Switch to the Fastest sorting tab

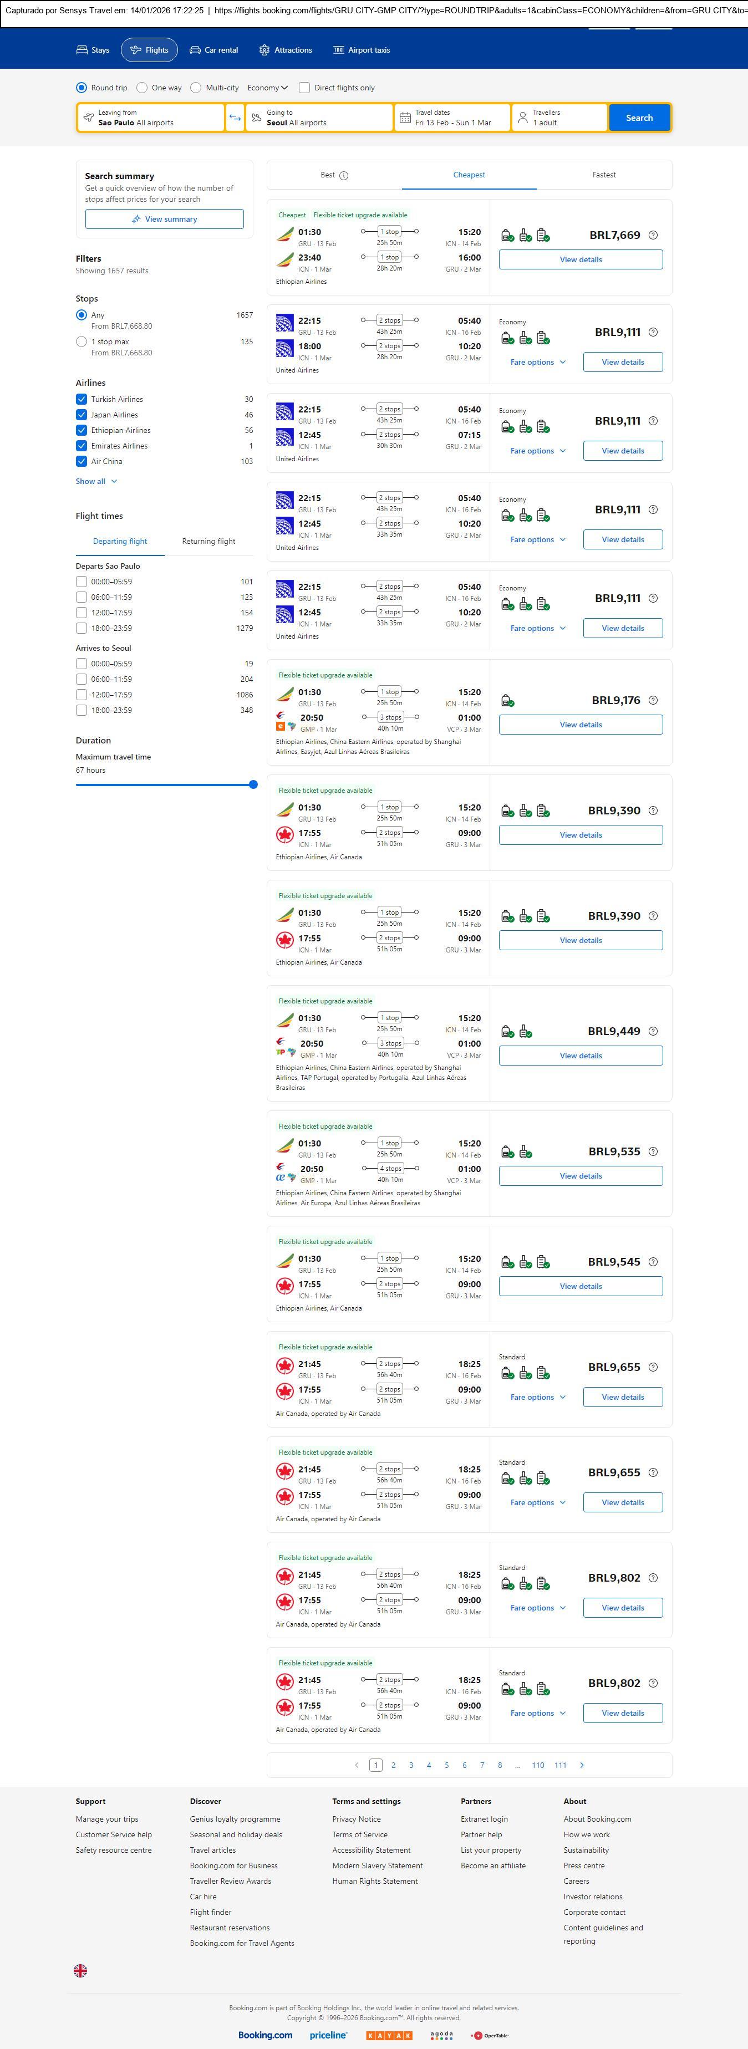click(603, 175)
